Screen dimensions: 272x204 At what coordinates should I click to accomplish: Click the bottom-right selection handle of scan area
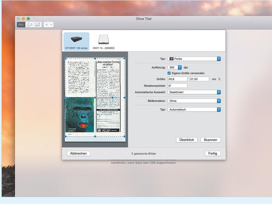click(125, 136)
